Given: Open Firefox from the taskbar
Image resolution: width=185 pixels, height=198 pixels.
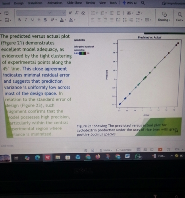Looking at the screenshot, I should [98, 157].
